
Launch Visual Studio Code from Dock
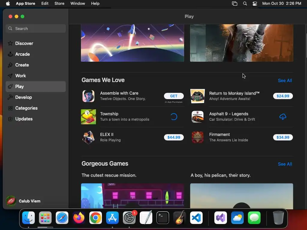[x=196, y=218]
